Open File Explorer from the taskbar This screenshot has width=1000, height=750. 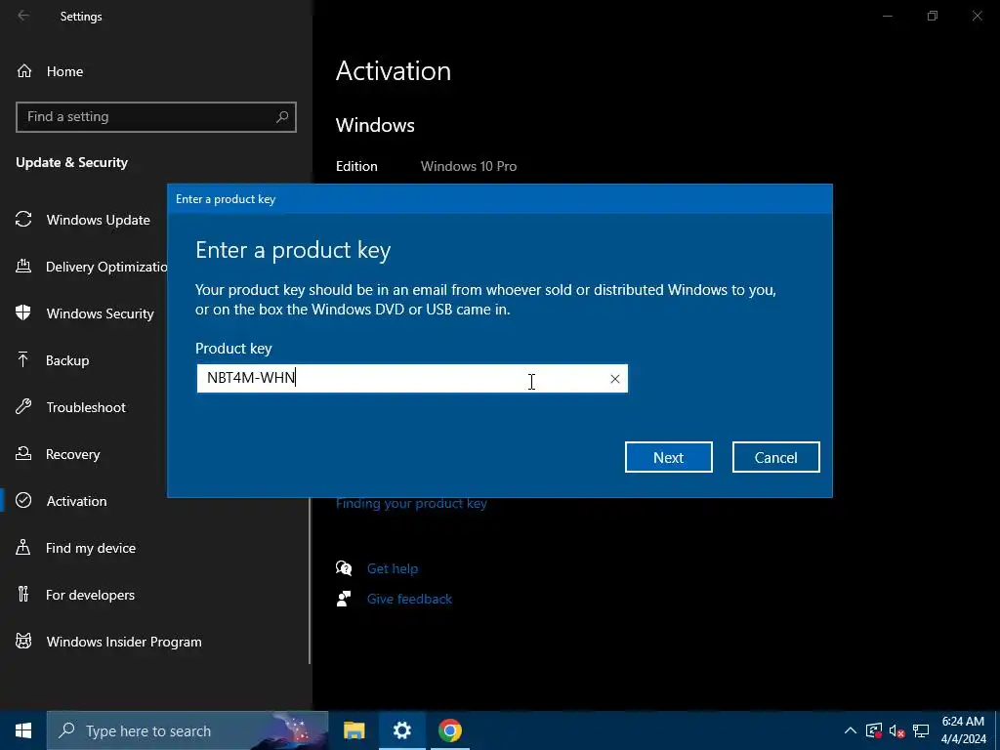coord(354,730)
